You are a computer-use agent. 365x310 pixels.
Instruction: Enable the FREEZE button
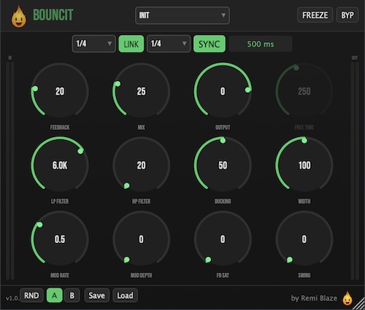coord(315,15)
